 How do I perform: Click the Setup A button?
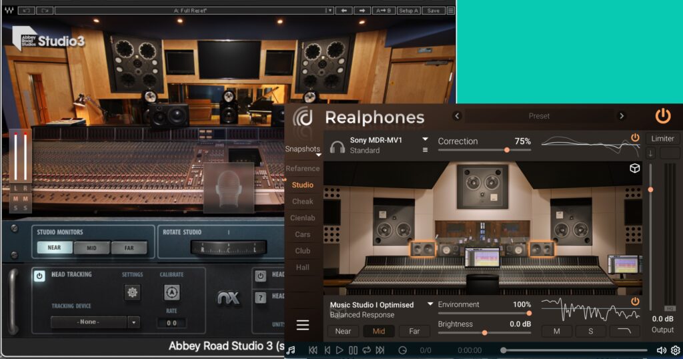[x=409, y=11]
